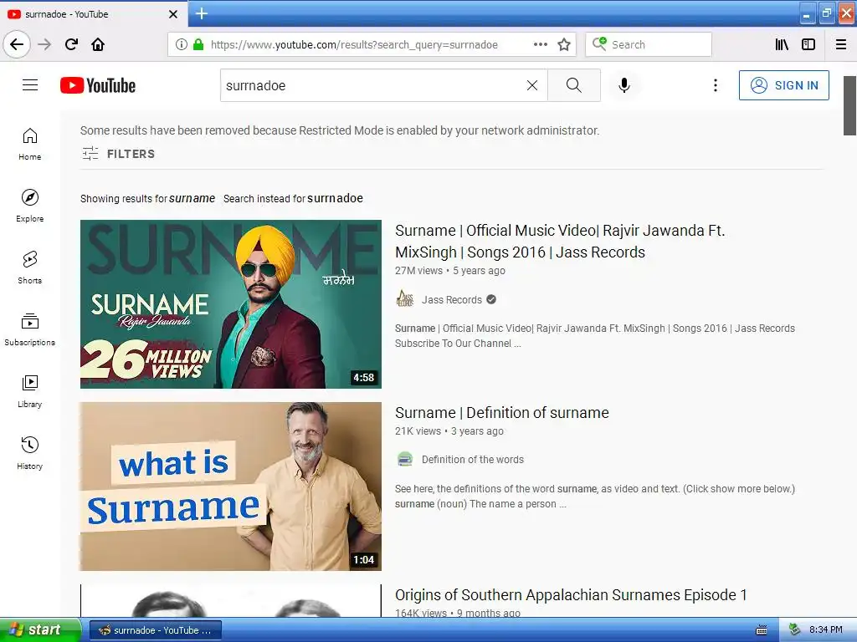This screenshot has height=642, width=857.
Task: Go back using the browser back arrow
Action: pos(17,44)
